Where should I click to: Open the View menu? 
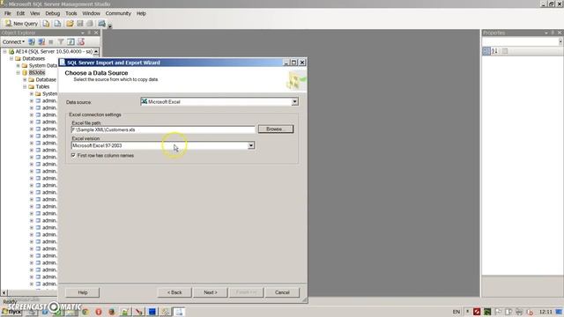pos(35,13)
